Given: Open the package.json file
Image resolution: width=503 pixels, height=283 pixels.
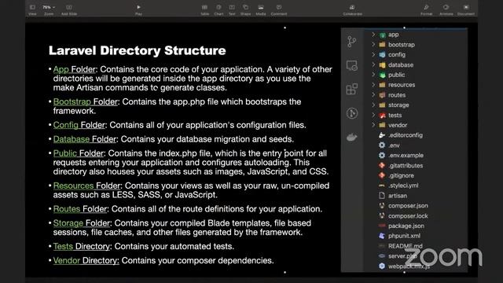Looking at the screenshot, I should pos(406,226).
